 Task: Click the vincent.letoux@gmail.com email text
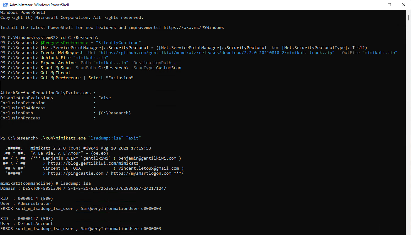(149, 168)
